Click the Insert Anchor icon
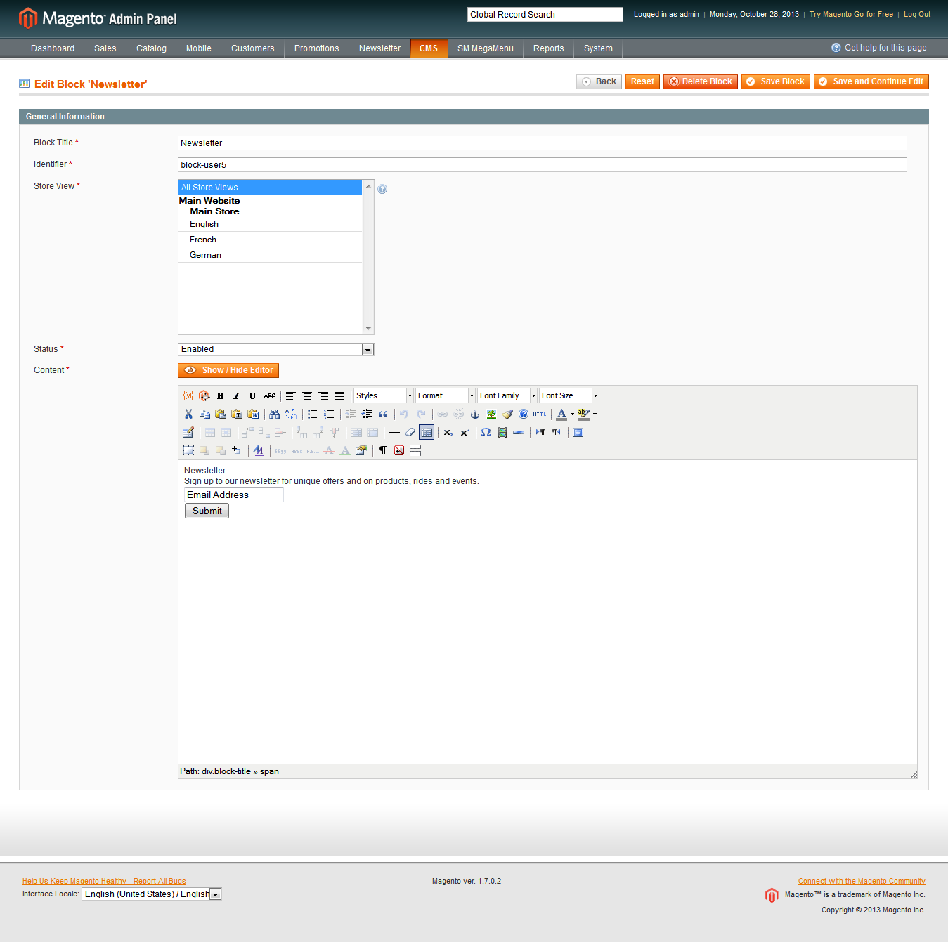Screen dimensions: 948x942 click(475, 414)
